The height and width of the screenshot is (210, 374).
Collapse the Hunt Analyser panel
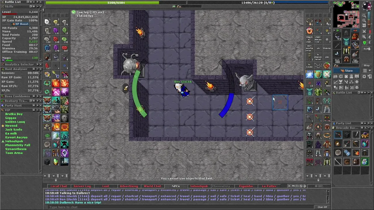pos(37,69)
